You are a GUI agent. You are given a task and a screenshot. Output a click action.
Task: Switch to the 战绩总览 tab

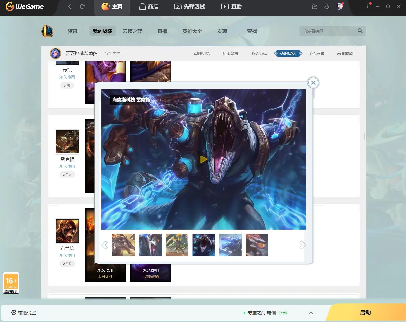[202, 53]
